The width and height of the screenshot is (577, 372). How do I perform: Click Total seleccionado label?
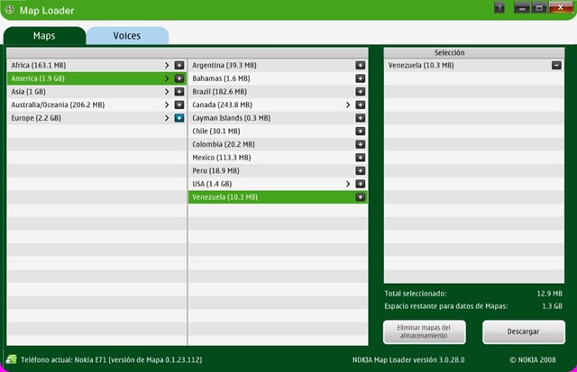(416, 294)
